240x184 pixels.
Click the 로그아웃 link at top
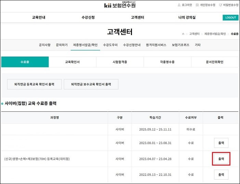(x=187, y=5)
